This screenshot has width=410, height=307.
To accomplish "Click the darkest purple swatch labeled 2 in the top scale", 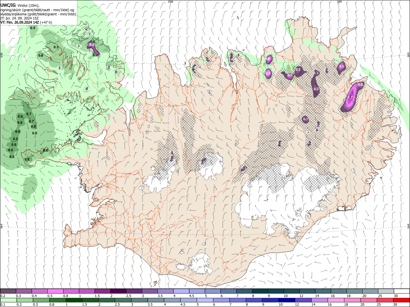I will tap(118, 291).
